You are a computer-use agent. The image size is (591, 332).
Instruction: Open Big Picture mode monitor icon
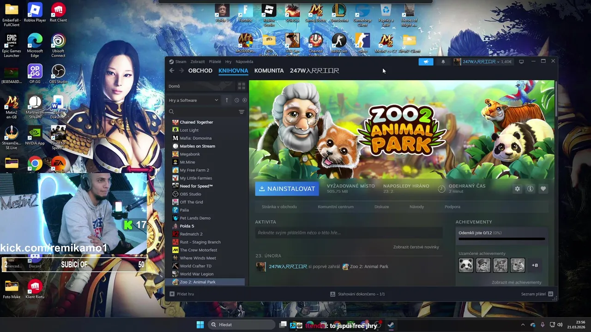click(x=521, y=61)
